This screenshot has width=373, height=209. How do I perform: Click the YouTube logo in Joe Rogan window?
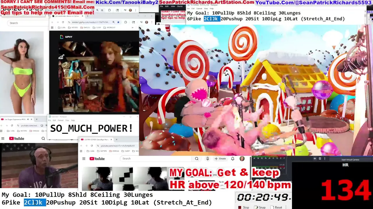click(17, 138)
